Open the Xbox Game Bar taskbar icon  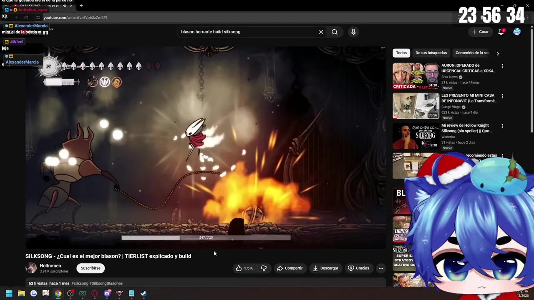pyautogui.click(x=83, y=293)
